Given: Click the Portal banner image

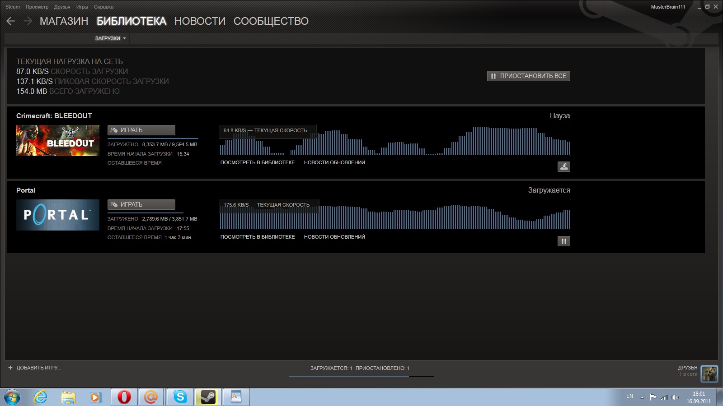Looking at the screenshot, I should click(x=58, y=215).
